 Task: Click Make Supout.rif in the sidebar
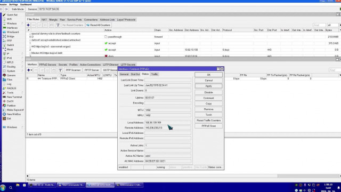tap(15, 110)
